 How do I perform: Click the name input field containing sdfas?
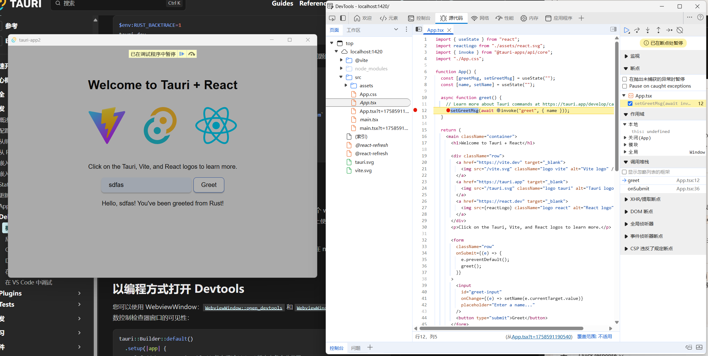[146, 185]
